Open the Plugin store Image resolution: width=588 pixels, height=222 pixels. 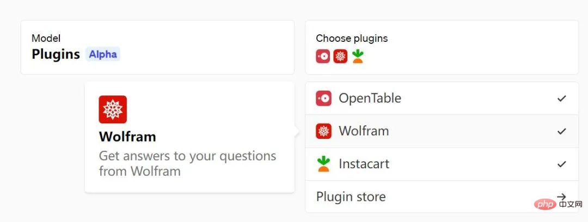[442, 196]
